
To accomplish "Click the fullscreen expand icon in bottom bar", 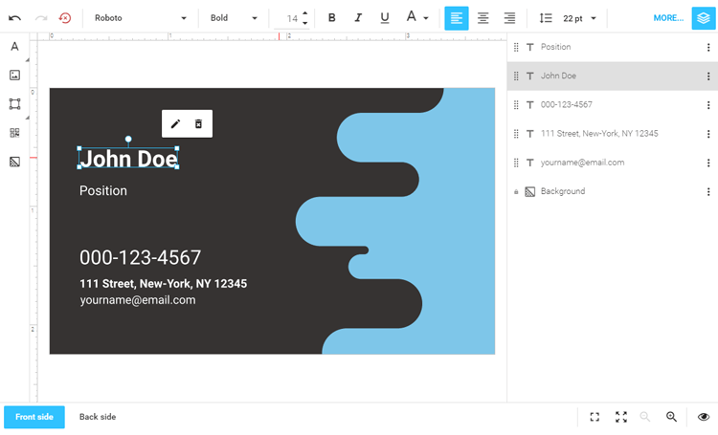I will (x=621, y=417).
